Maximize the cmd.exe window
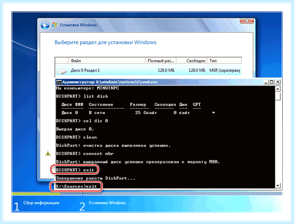Viewport: 294px width, 224px height. pyautogui.click(x=271, y=82)
